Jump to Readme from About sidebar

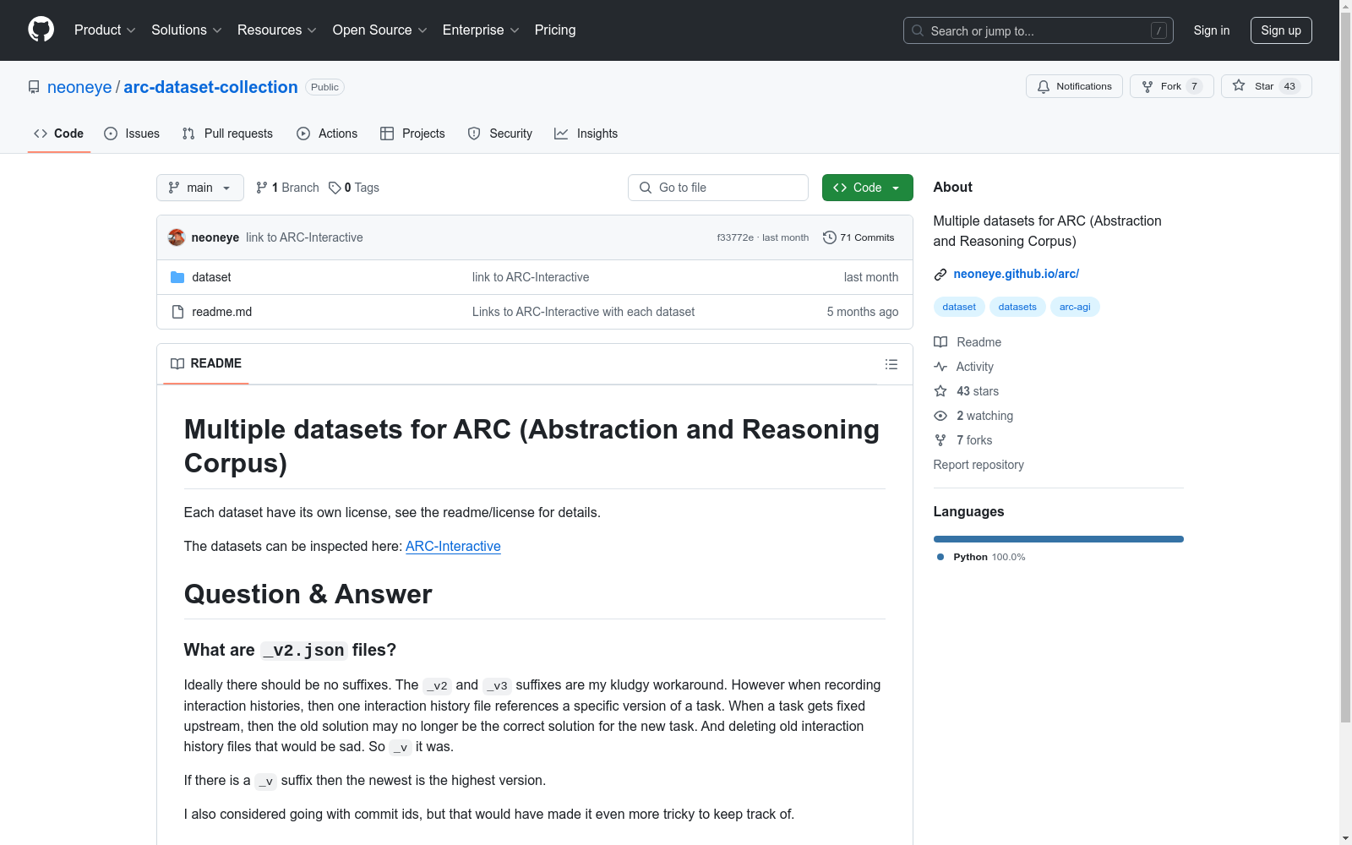968,342
